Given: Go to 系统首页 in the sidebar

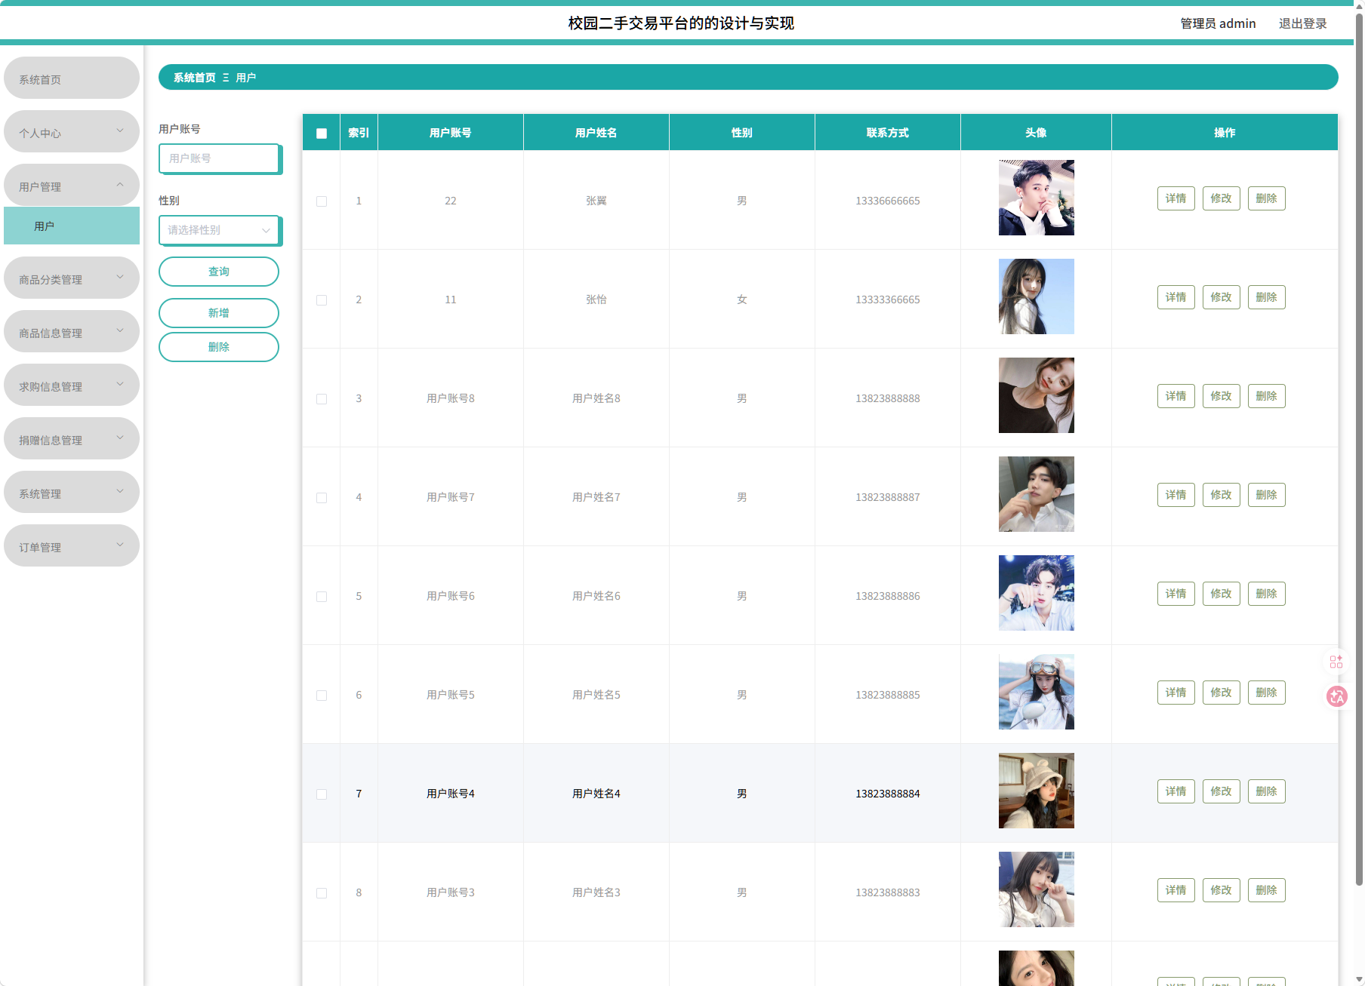Looking at the screenshot, I should tap(72, 78).
